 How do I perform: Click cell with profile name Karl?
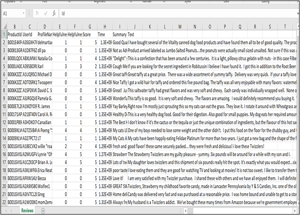click(44, 67)
